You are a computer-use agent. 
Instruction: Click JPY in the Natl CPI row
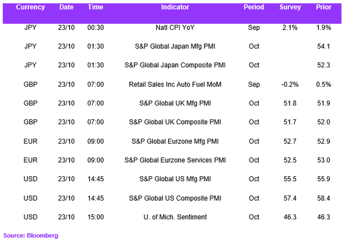pos(31,27)
